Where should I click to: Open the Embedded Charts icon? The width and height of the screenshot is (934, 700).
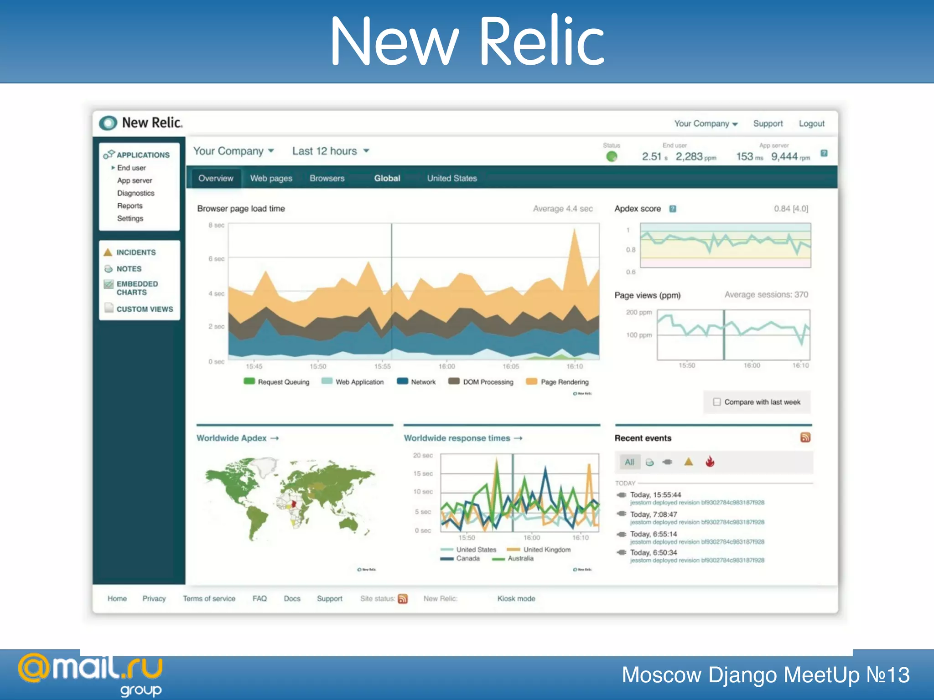coord(109,284)
